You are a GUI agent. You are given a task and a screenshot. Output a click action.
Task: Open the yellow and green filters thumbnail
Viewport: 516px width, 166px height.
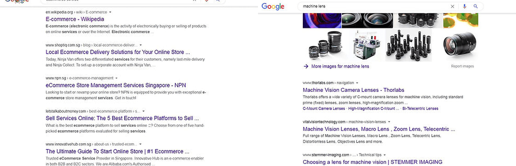click(461, 21)
